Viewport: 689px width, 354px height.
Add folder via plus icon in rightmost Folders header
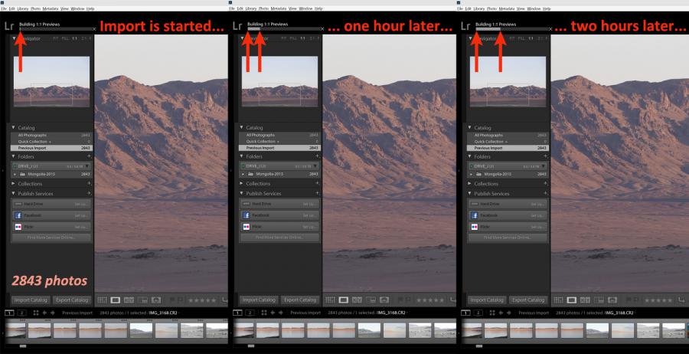pos(547,156)
